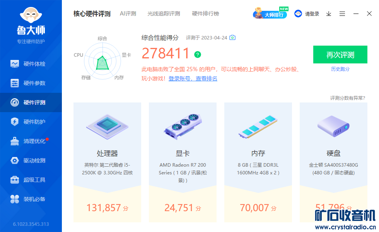Open 硬件参数 in the sidebar
This screenshot has height=232, width=379.
pos(31,83)
